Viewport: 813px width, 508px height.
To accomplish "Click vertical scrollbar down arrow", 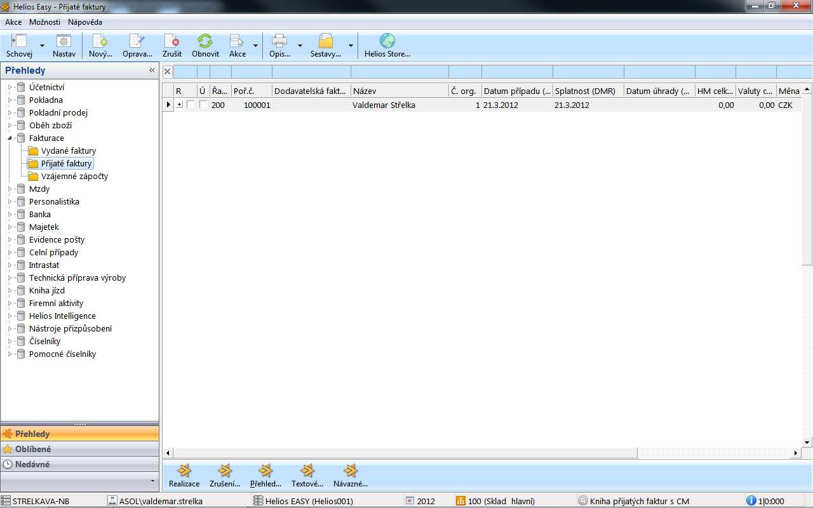I will pyautogui.click(x=807, y=443).
